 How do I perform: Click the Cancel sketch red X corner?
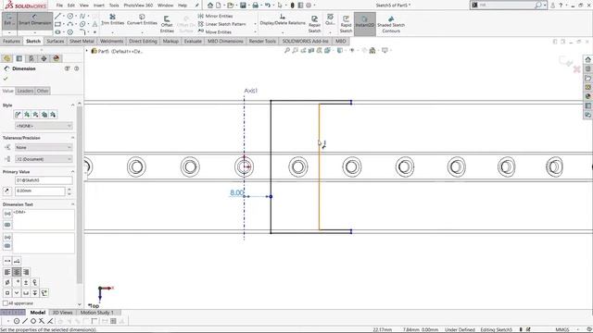[576, 69]
